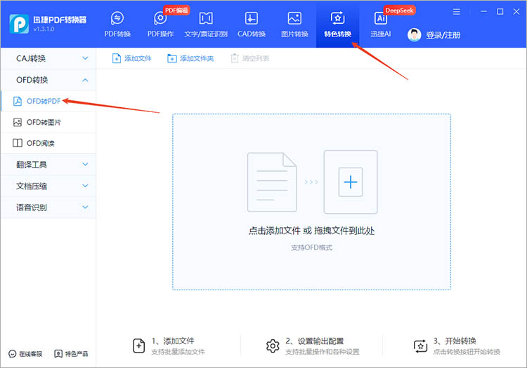This screenshot has width=527, height=368.
Task: Click the 支持OFD格式 hint text
Action: [311, 247]
